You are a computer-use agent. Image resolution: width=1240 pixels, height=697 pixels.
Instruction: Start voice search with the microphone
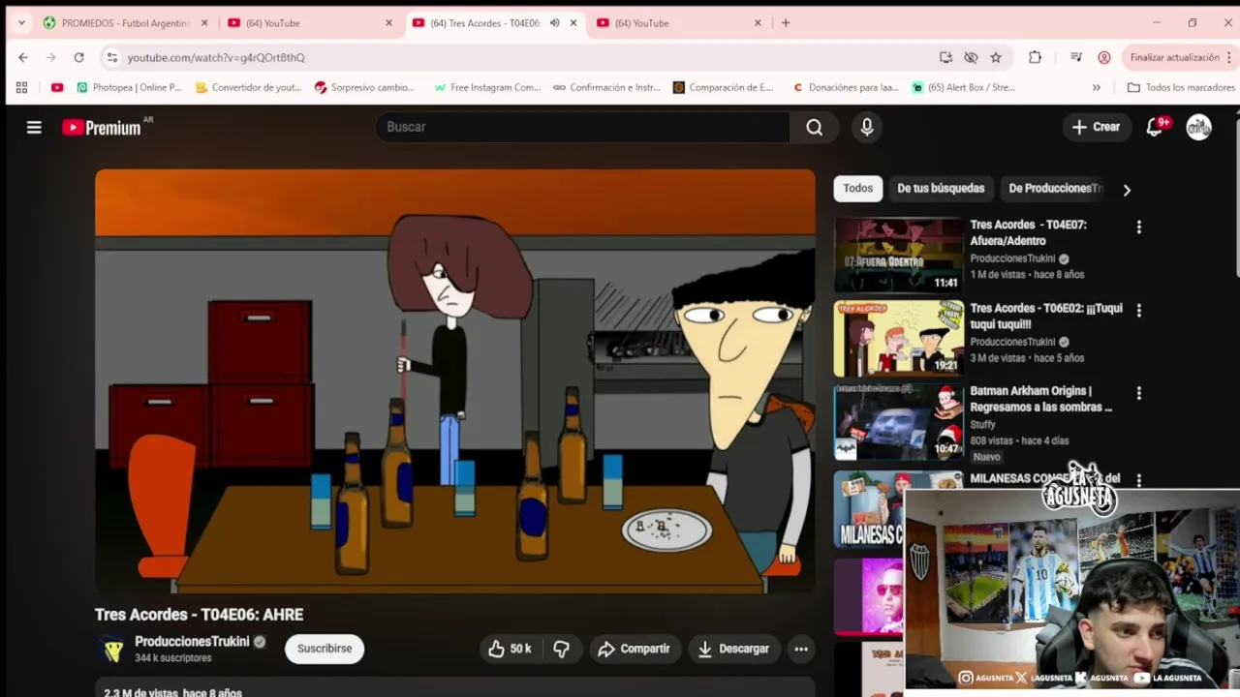point(867,127)
